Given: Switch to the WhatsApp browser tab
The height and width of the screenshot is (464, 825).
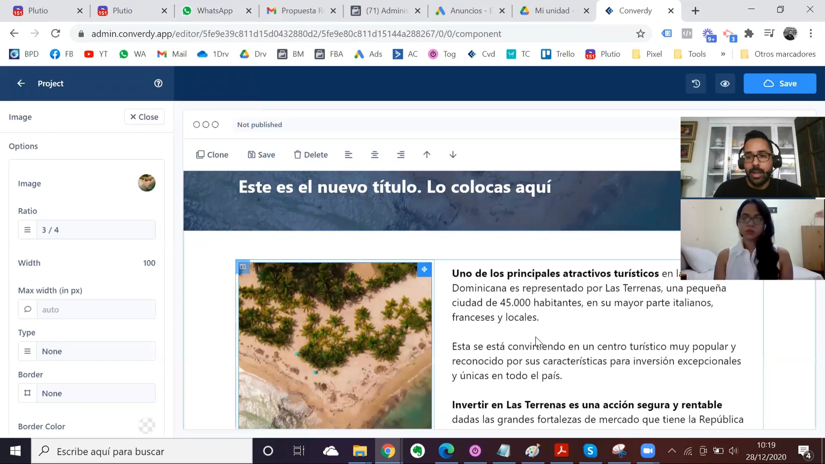Looking at the screenshot, I should coord(214,11).
